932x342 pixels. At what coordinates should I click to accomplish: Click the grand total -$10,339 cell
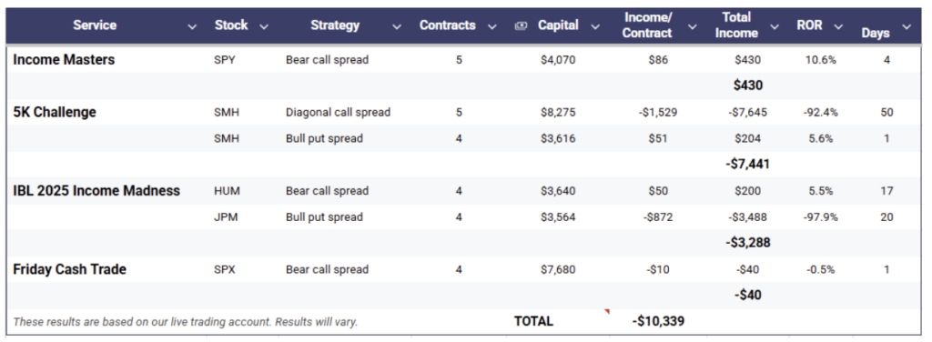pos(658,321)
